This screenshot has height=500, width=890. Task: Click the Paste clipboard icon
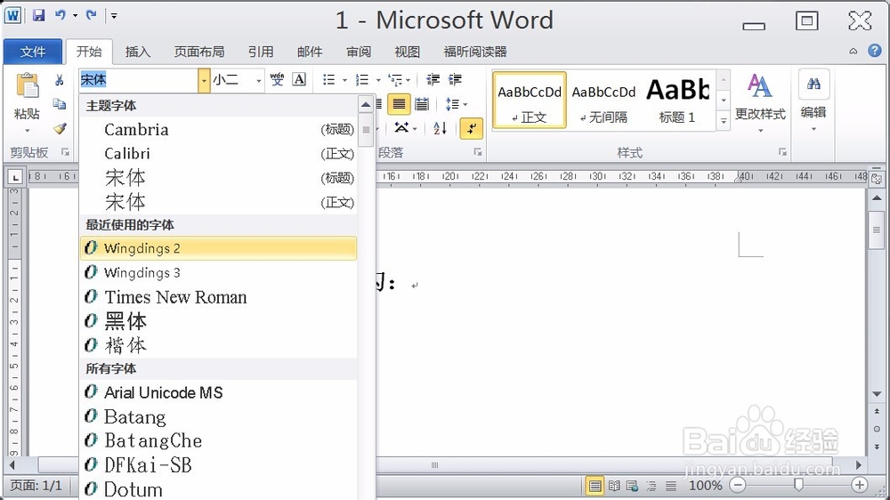pos(28,86)
